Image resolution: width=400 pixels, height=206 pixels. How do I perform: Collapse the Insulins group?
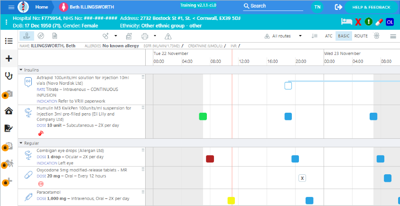[x=21, y=70]
